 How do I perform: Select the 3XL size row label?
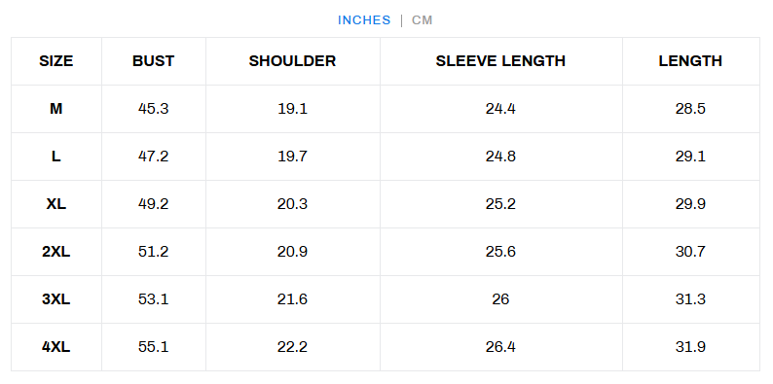tap(56, 299)
